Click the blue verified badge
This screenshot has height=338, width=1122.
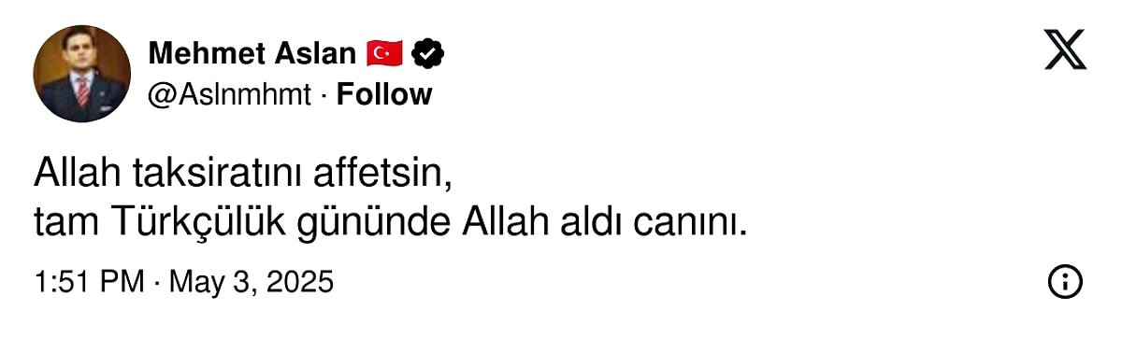click(x=428, y=54)
